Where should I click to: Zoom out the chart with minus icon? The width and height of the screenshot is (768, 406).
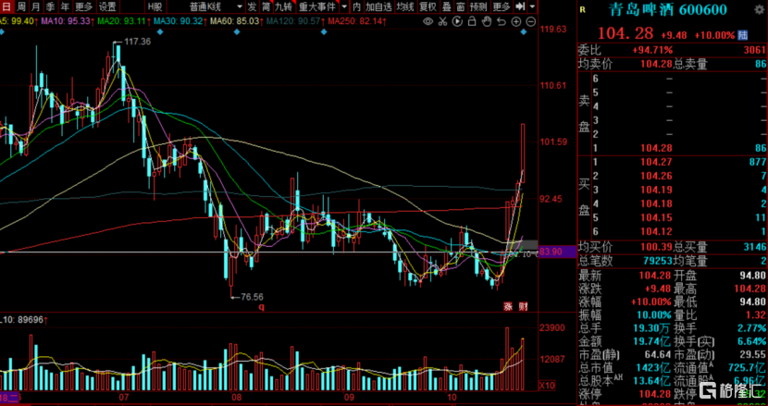pos(530,21)
